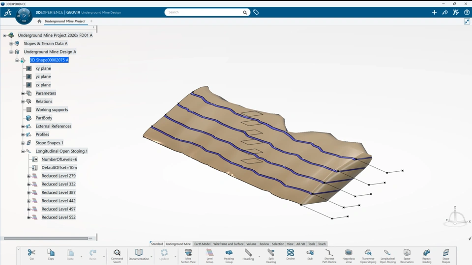Image resolution: width=472 pixels, height=265 pixels.
Task: Select the Stope Shapes toolbar tool
Action: pos(446,256)
